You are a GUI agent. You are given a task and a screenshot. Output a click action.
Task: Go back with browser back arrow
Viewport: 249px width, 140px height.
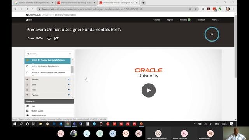16,9
